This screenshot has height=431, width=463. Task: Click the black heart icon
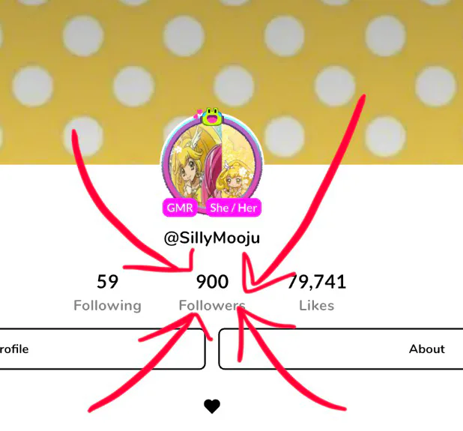tap(212, 406)
